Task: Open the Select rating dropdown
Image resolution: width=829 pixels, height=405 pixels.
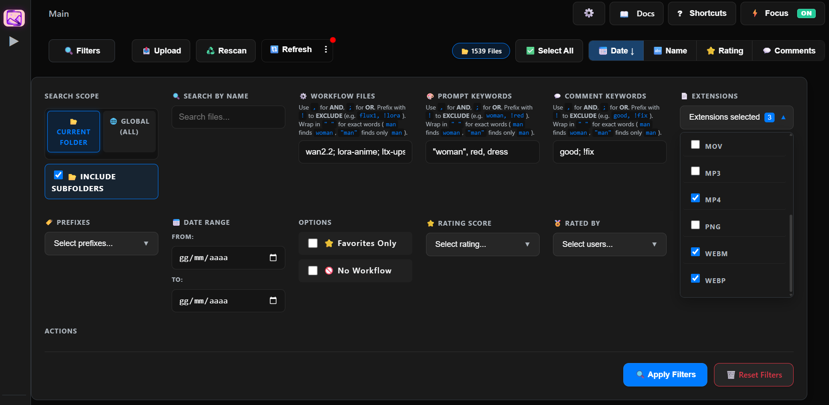Action: [483, 244]
